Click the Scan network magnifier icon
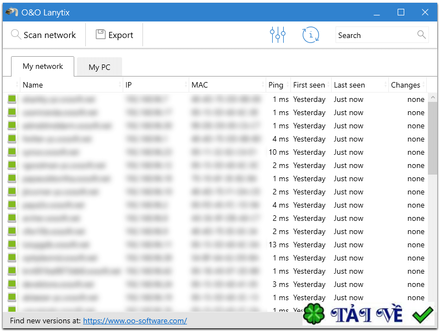Image resolution: width=440 pixels, height=331 pixels. [16, 35]
